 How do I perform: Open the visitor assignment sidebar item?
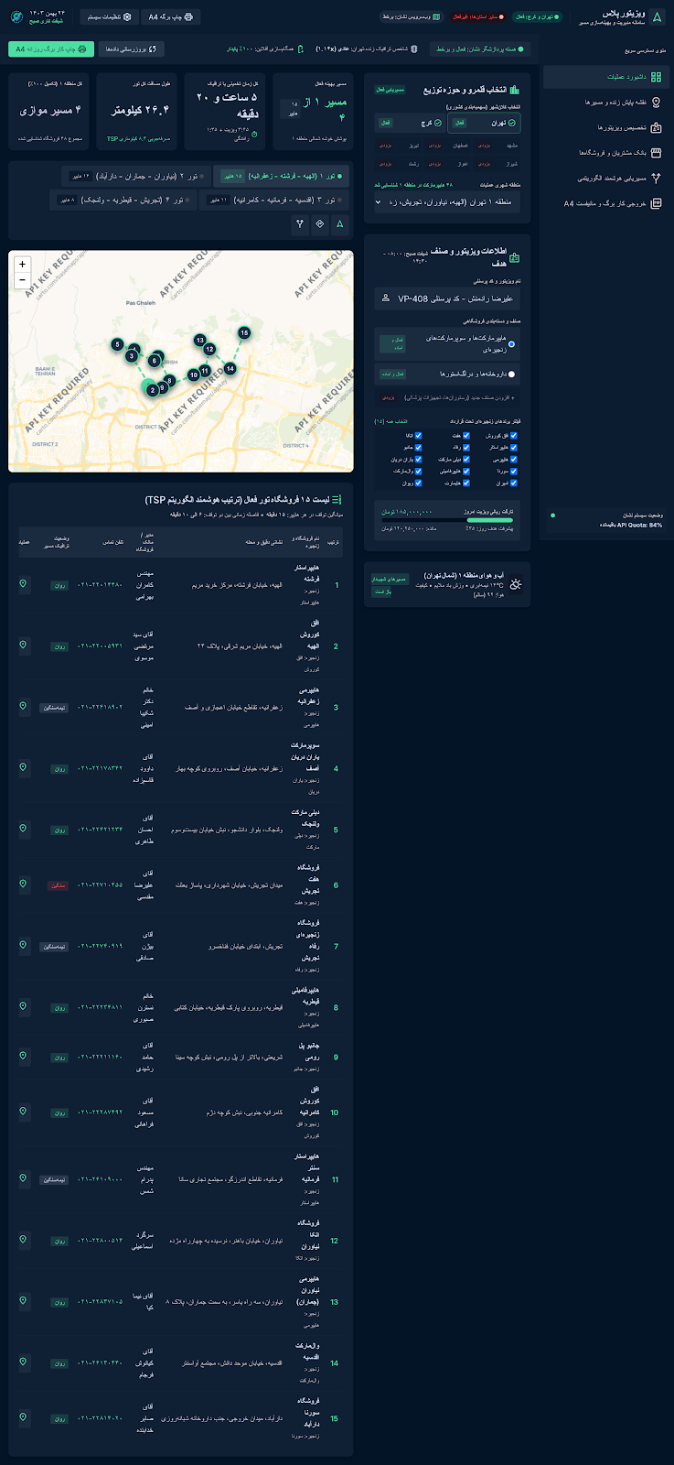coord(604,127)
